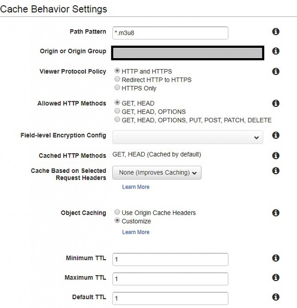Image resolution: width=297 pixels, height=308 pixels.
Task: Click the Minimum TTL info icon
Action: pyautogui.click(x=276, y=258)
